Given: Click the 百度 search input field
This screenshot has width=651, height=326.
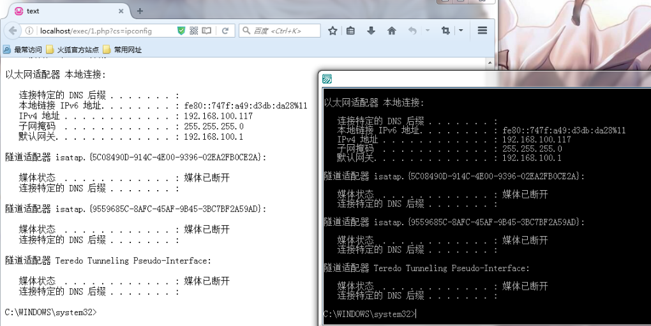Looking at the screenshot, I should click(284, 31).
